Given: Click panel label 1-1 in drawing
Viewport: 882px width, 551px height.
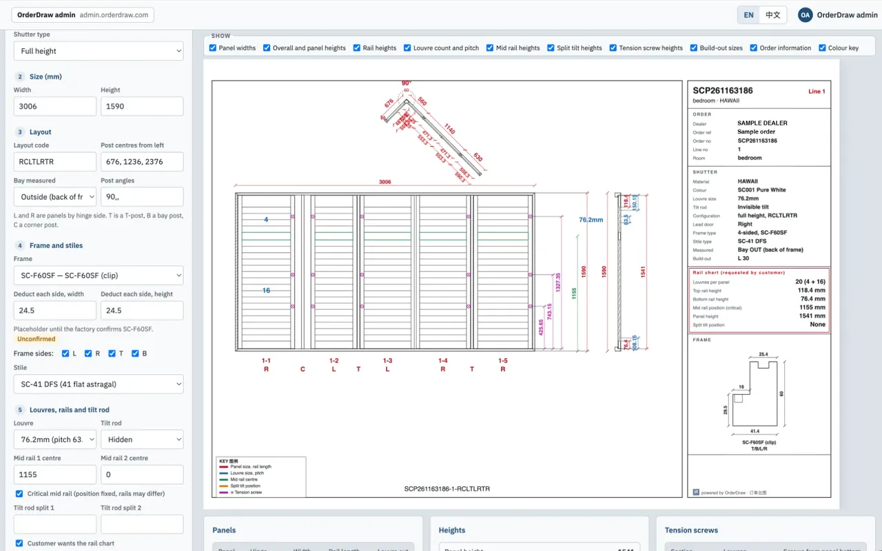Looking at the screenshot, I should pyautogui.click(x=266, y=360).
